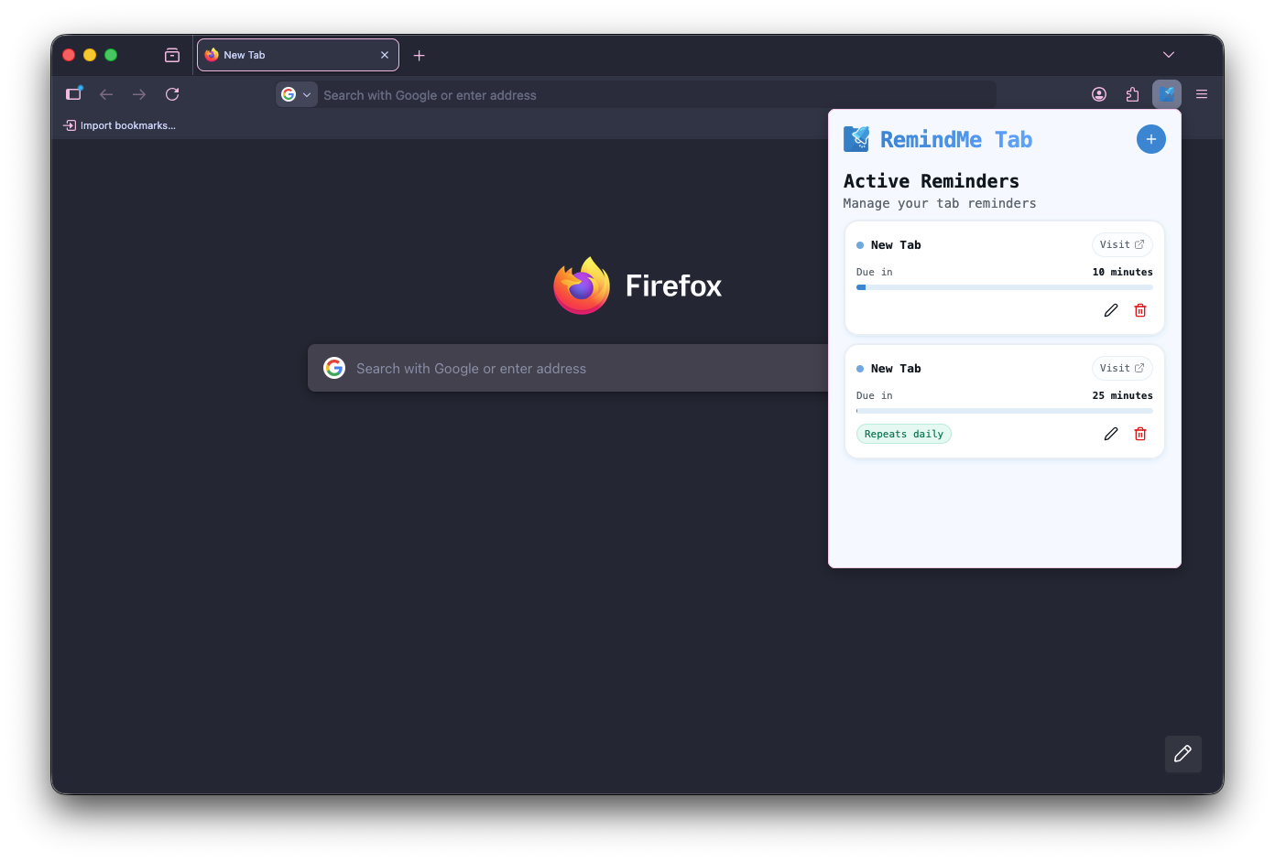Open the Firefox application menu
The width and height of the screenshot is (1275, 862).
pos(1201,93)
